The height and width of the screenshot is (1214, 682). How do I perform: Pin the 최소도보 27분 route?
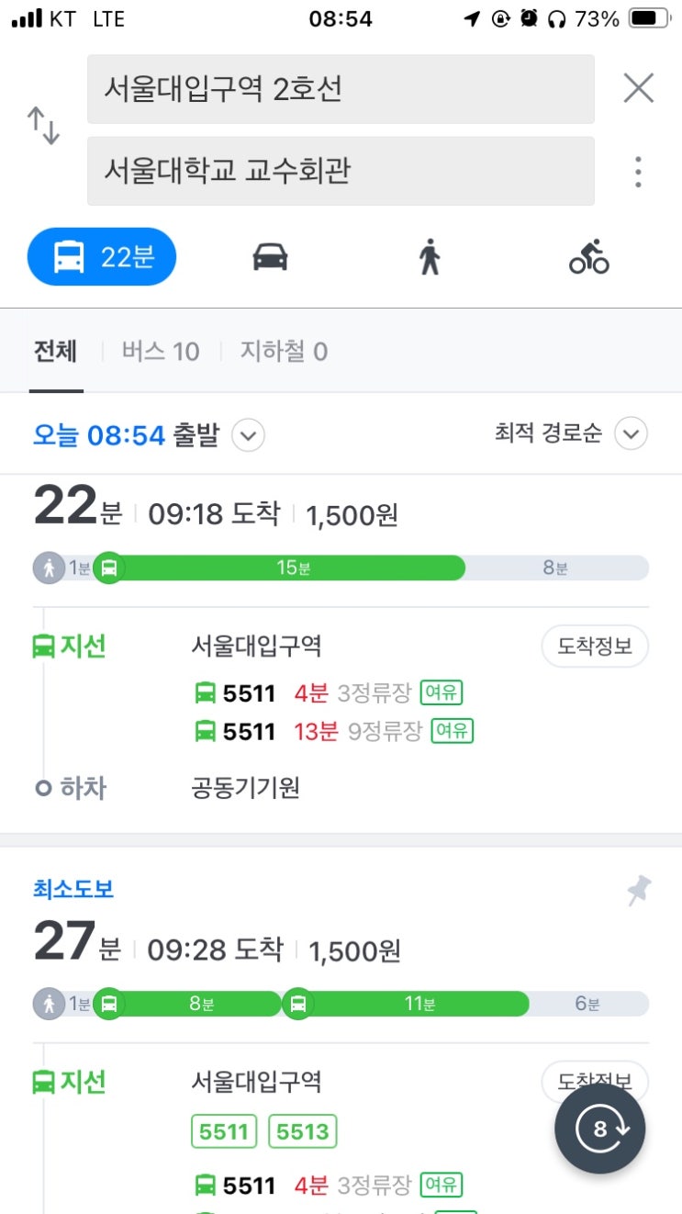(639, 890)
